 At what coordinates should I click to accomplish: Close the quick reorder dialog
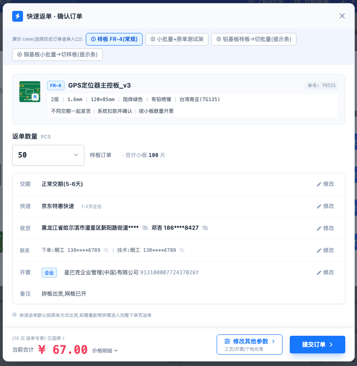point(342,16)
